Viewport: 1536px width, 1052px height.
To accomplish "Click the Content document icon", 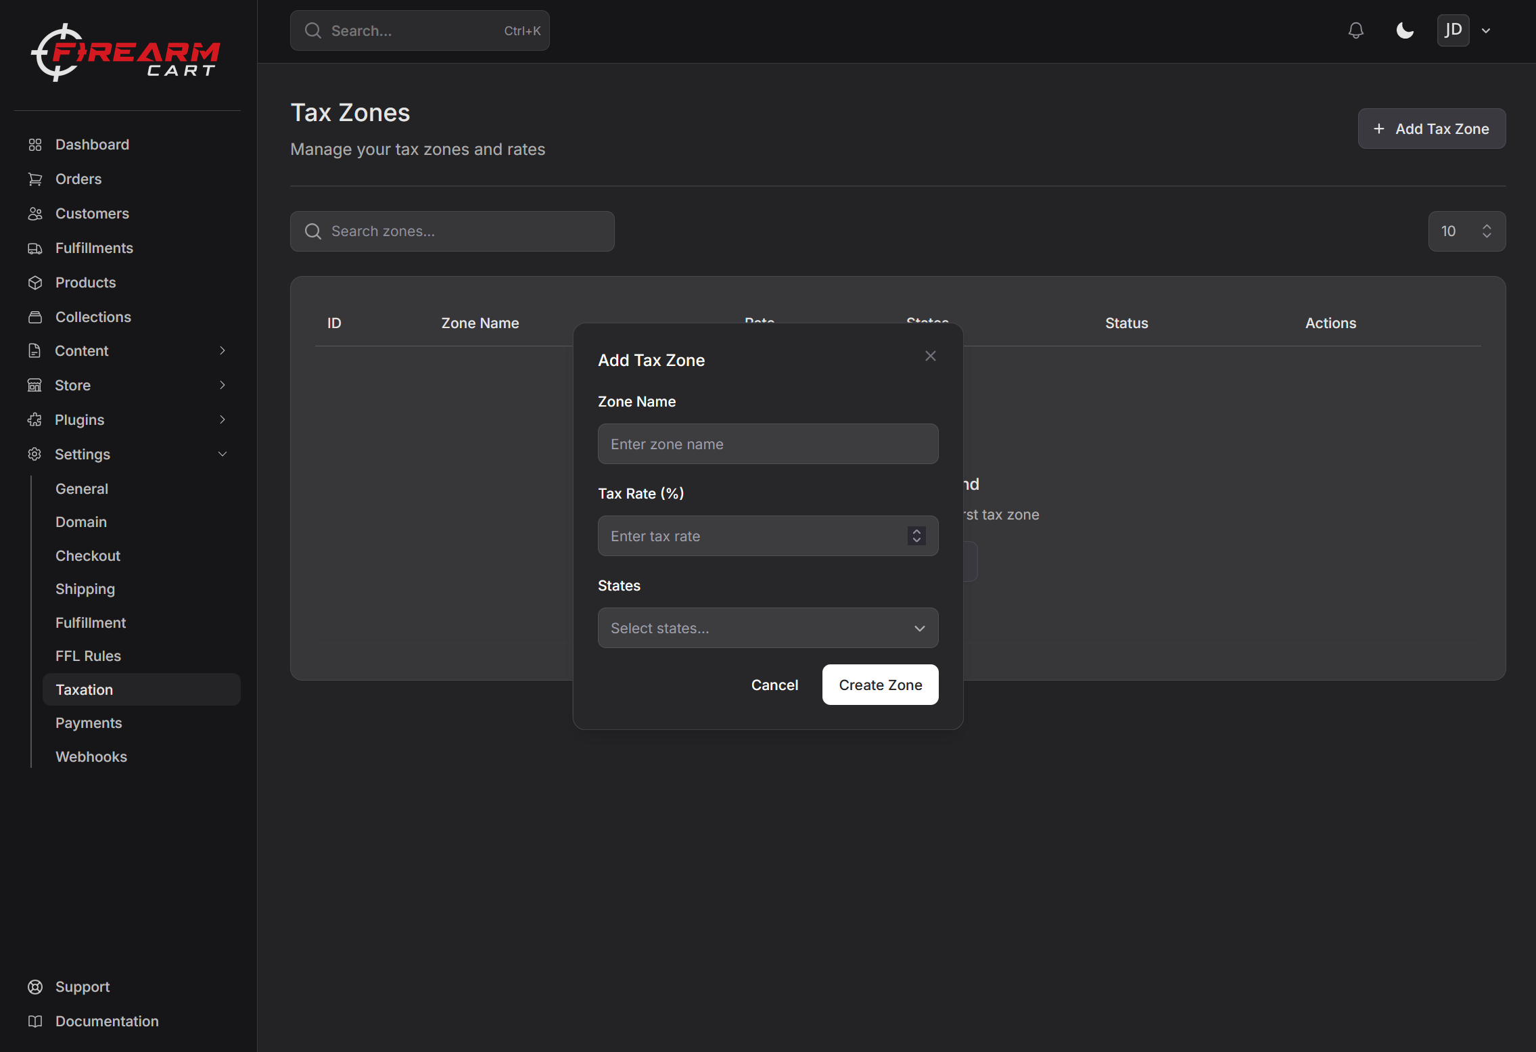I will tap(34, 350).
